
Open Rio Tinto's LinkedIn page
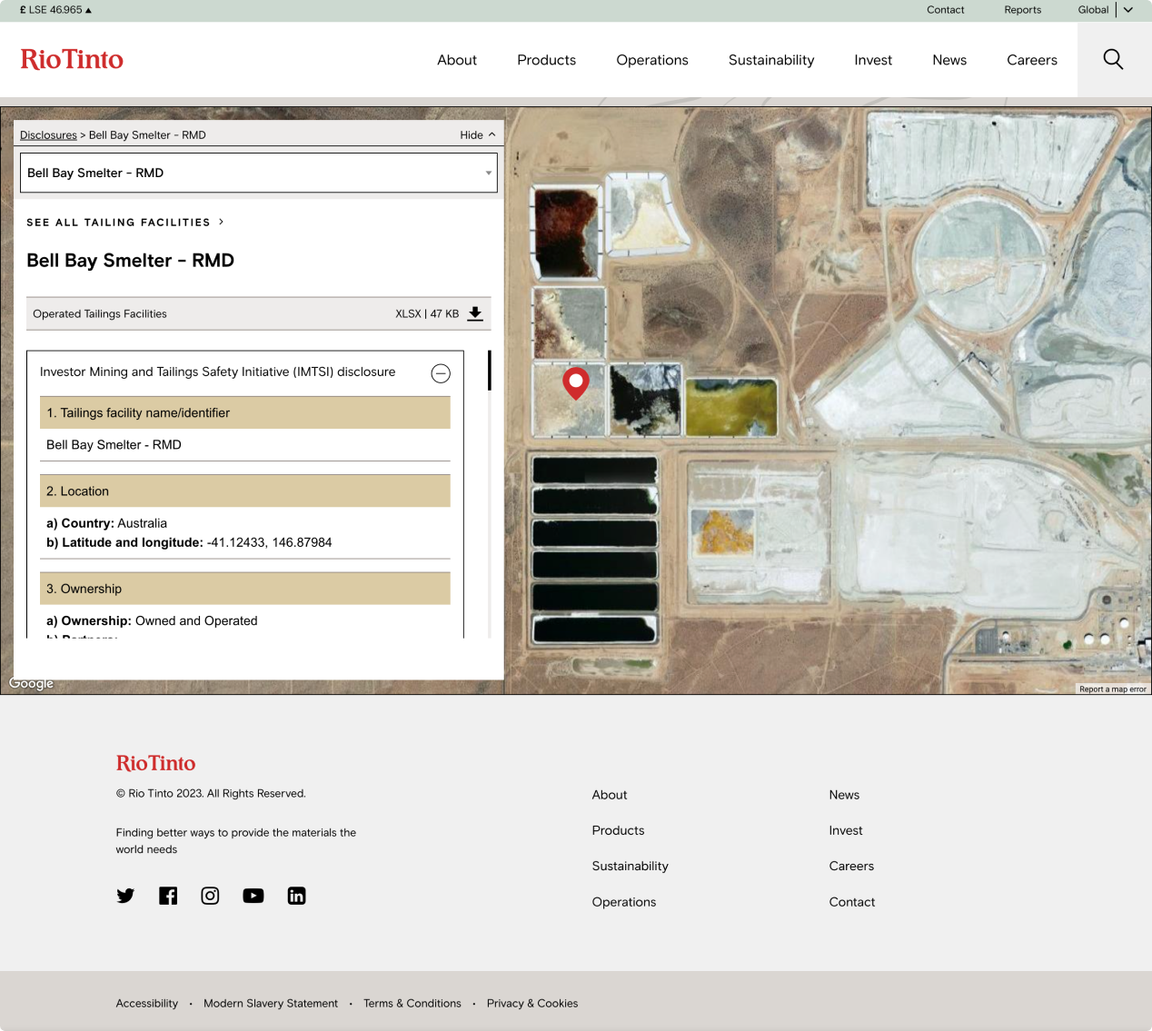[296, 896]
